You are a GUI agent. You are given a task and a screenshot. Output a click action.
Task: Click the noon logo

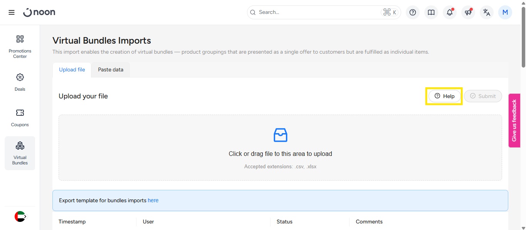click(x=39, y=12)
